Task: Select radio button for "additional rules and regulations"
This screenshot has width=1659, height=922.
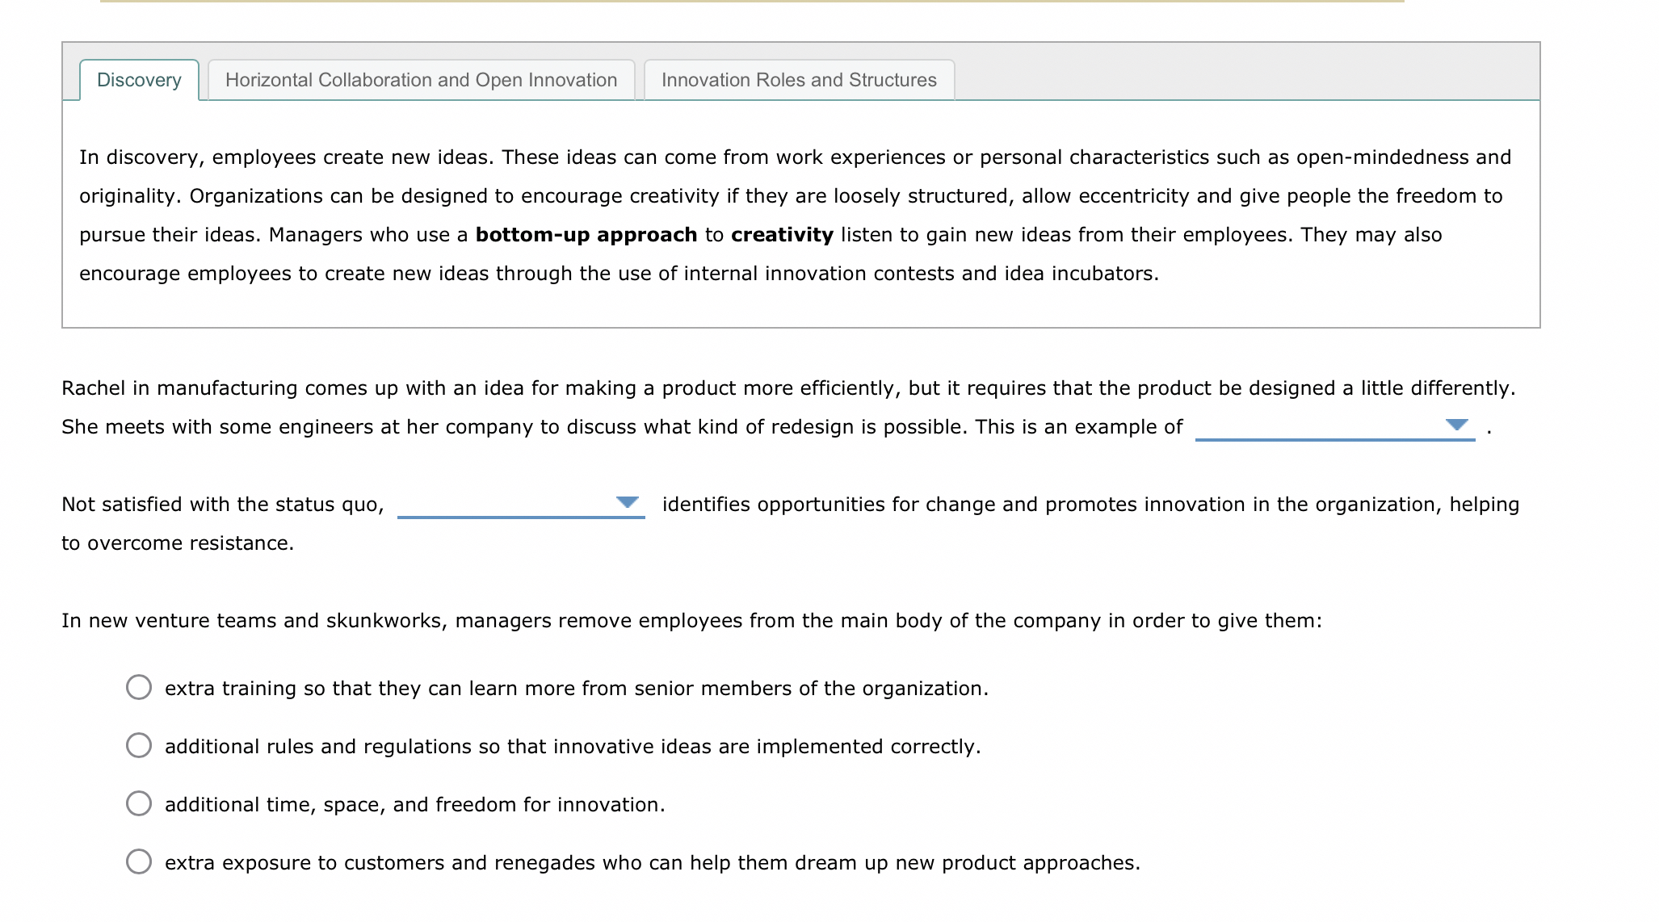Action: [x=139, y=745]
